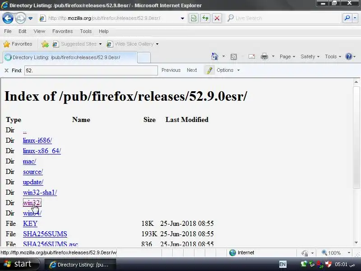Open the KEY file link

click(30, 224)
